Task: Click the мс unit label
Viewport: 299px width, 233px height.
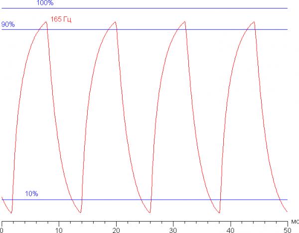Action: [x=295, y=224]
